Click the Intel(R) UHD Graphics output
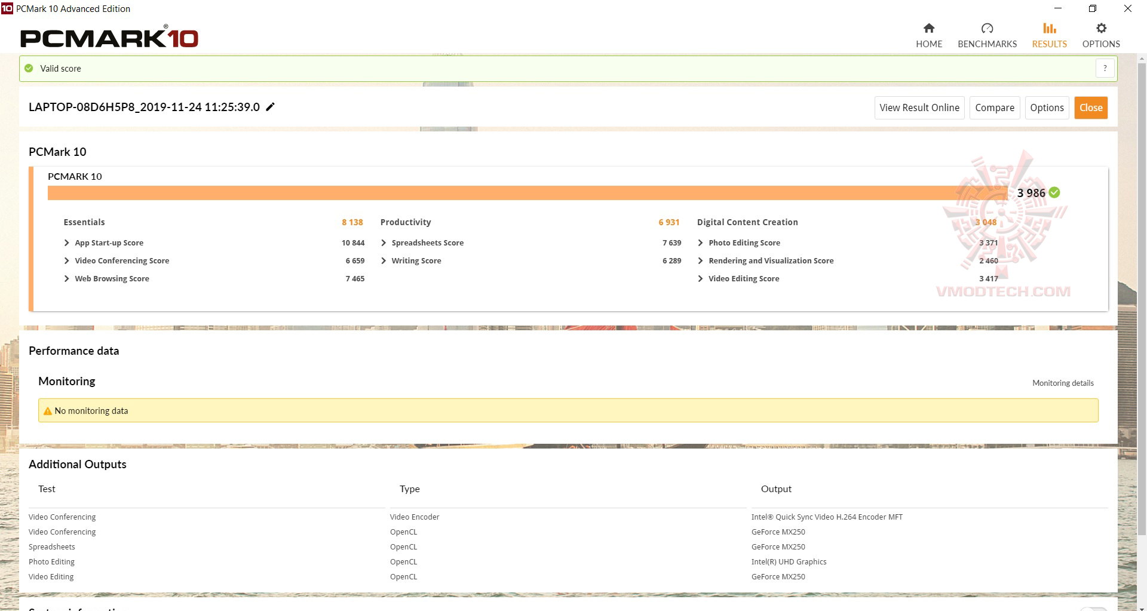 [789, 562]
